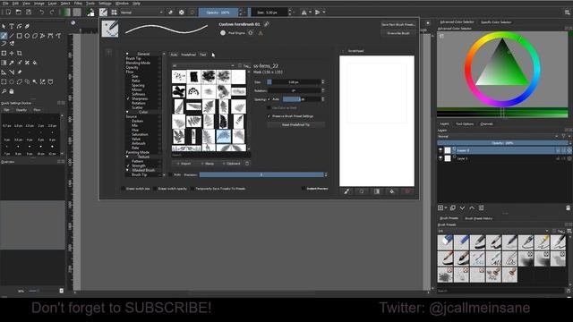Screen dimensions: 573x322
Task: Open the layer blending mode dropdown
Action: [x=498, y=137]
